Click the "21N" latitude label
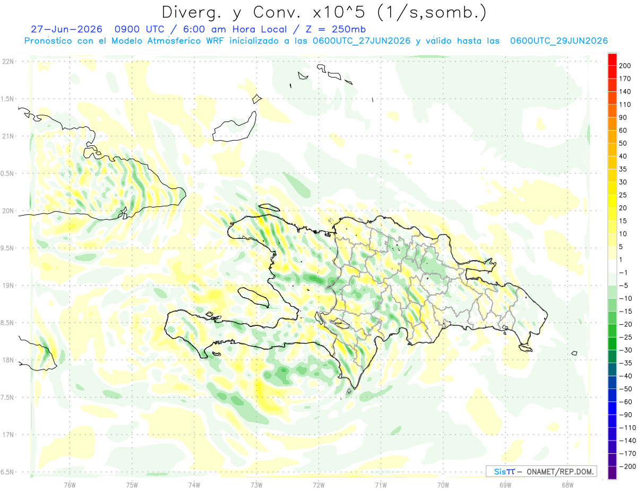Viewport: 637px width, 492px height. click(8, 136)
